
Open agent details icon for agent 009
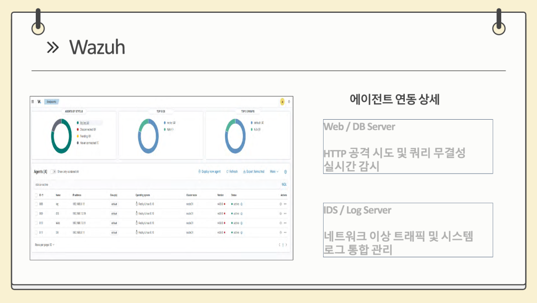[x=280, y=214]
